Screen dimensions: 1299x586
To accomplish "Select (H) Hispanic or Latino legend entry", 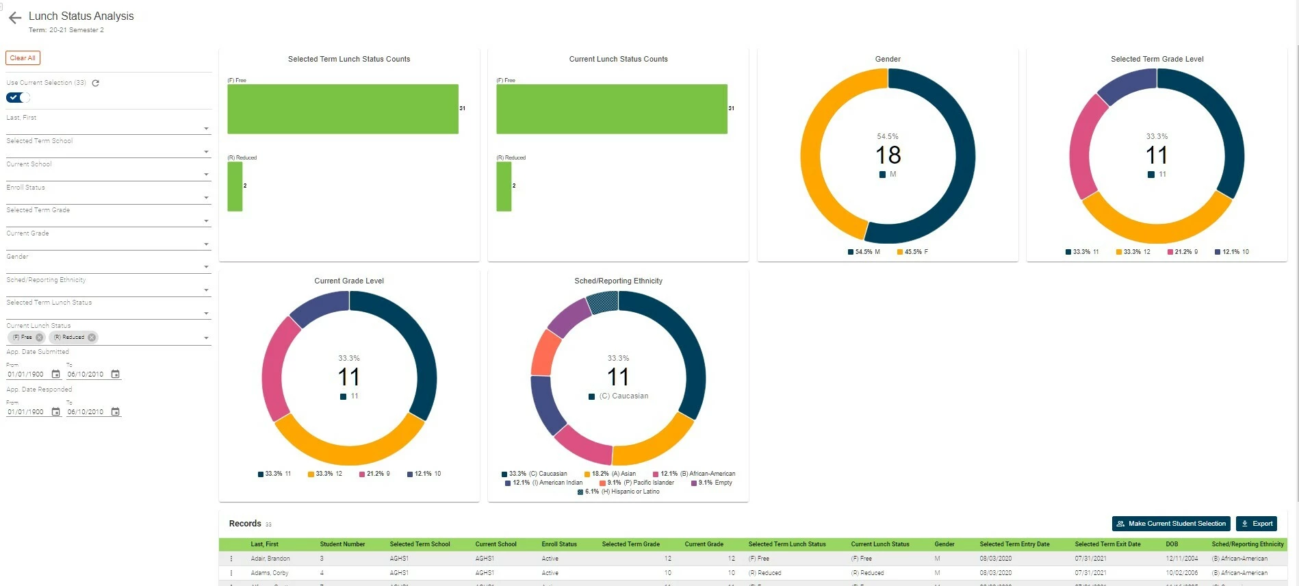I will 619,492.
